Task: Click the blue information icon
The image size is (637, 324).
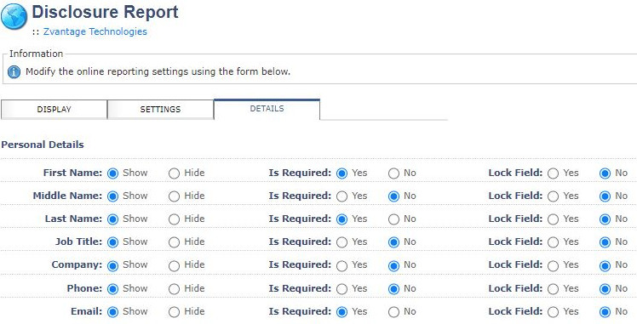Action: (x=14, y=72)
